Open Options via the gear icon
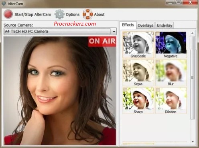Image resolution: width=199 pixels, height=148 pixels. coord(59,14)
